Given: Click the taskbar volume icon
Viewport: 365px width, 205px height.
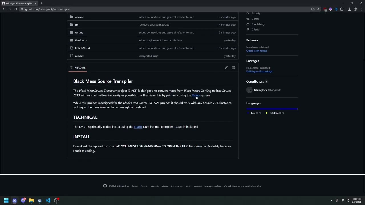Looking at the screenshot, I should (x=347, y=200).
